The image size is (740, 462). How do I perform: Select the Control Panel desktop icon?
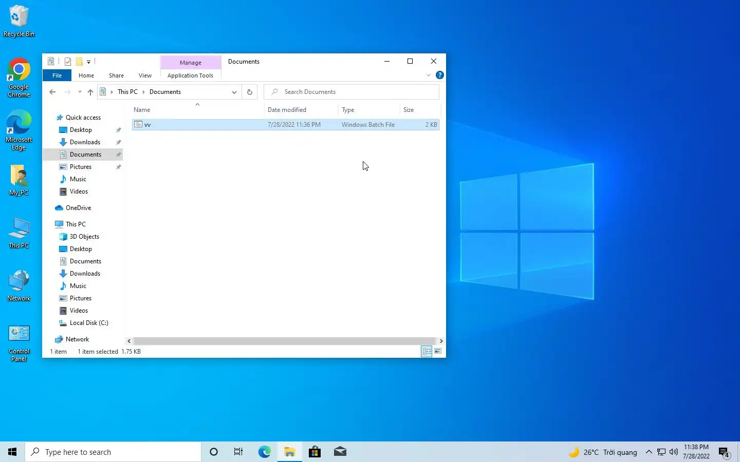click(x=19, y=343)
